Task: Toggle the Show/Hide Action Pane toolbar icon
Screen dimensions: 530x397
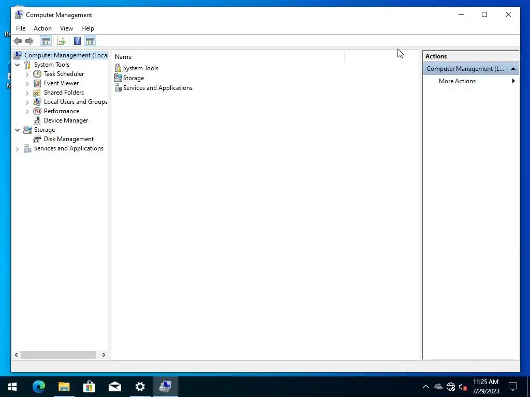Action: [90, 41]
